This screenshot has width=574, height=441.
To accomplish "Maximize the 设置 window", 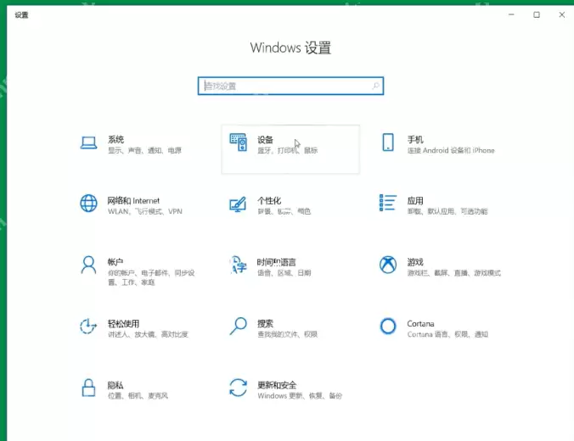I will 537,14.
